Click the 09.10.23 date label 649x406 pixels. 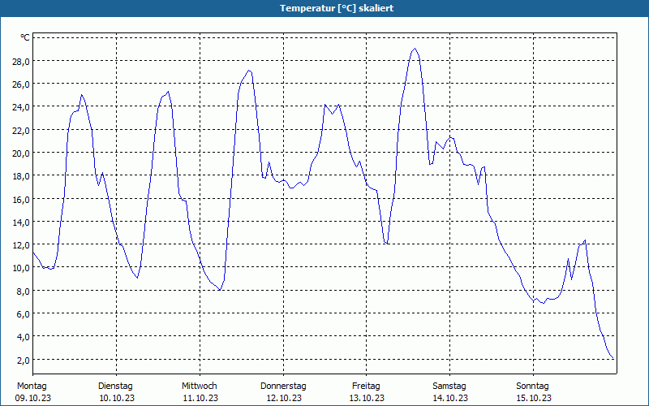[x=33, y=398]
